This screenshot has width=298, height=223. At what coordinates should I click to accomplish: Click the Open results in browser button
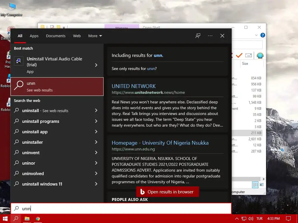point(168,192)
